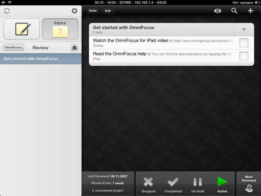This screenshot has height=196, width=261.
Task: Add new item with the plus icon
Action: point(250,11)
